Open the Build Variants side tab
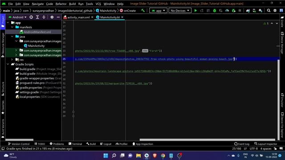This screenshot has width=285, height=160. click(x=3, y=128)
